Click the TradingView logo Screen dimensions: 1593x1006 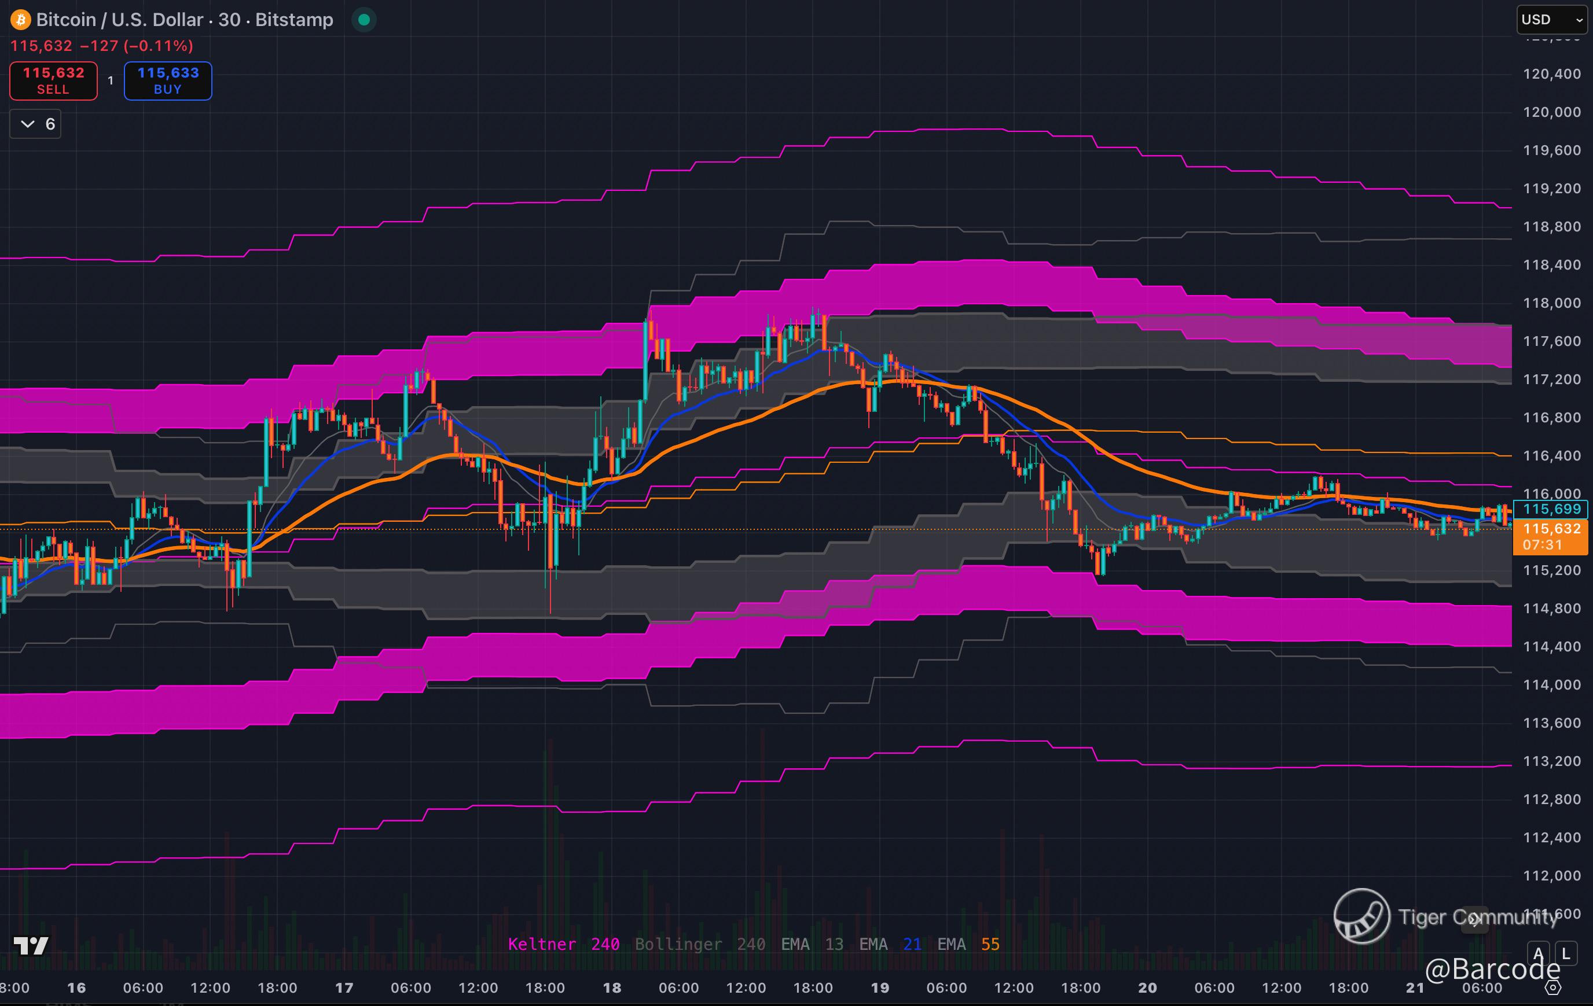[x=31, y=945]
